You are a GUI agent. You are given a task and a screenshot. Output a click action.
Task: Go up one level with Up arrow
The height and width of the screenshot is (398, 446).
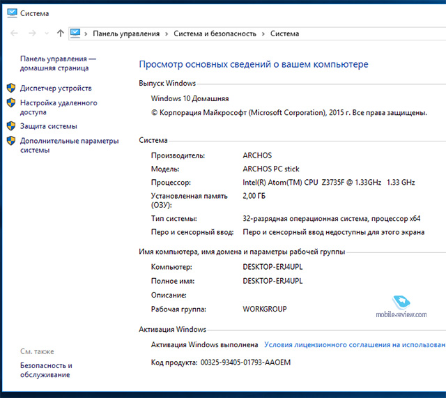click(61, 33)
